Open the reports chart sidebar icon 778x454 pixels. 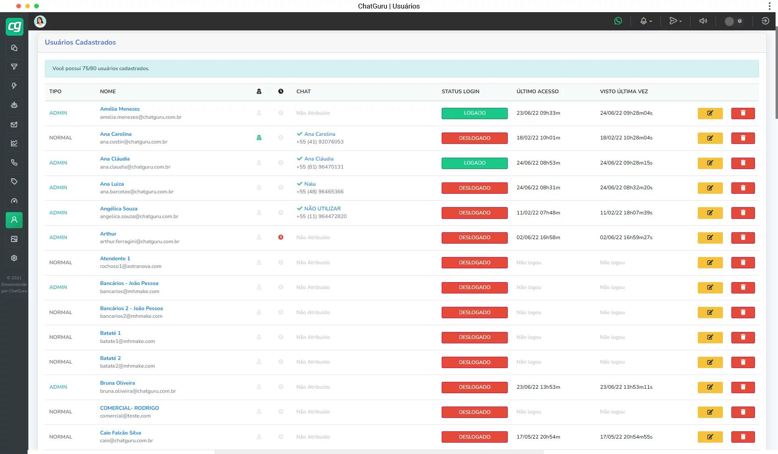click(14, 143)
